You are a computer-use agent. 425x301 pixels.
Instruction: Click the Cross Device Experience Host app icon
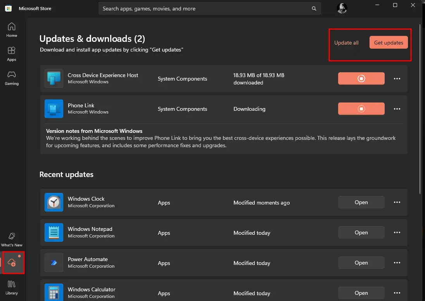(54, 79)
